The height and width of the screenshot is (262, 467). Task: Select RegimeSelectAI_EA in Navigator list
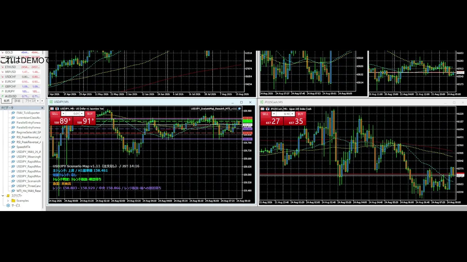point(28,132)
